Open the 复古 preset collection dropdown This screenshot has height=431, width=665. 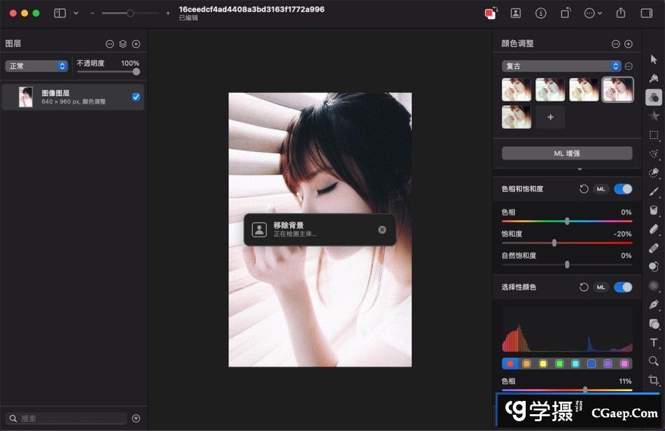561,66
